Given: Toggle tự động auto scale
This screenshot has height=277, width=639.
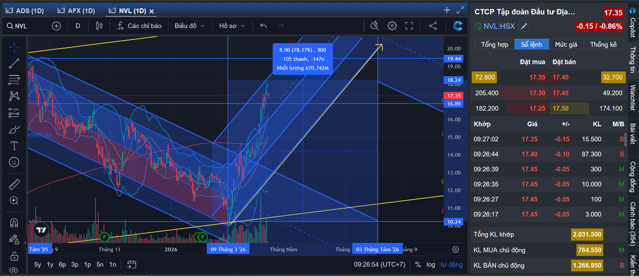Looking at the screenshot, I should pos(452,265).
